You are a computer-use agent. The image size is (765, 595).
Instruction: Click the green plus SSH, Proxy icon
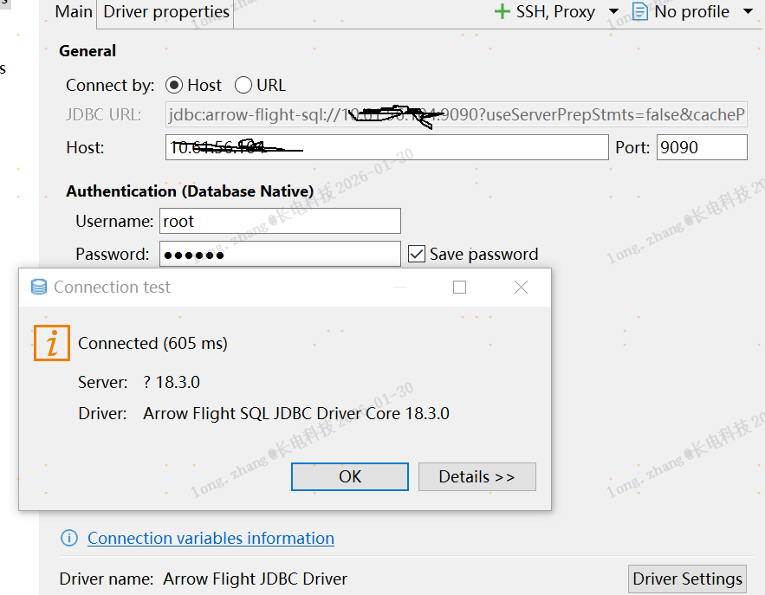tap(502, 11)
